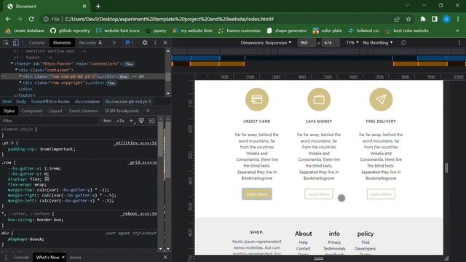466x262 pixels.
Task: Open the flexbox editor icon beside display: flex
Action: point(47,179)
